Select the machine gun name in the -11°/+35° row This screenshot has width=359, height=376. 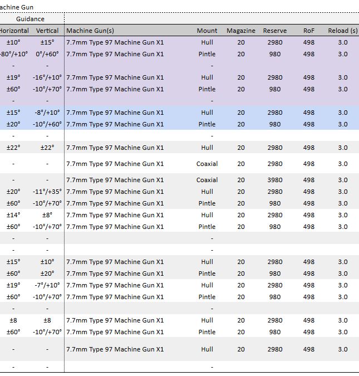tap(115, 192)
